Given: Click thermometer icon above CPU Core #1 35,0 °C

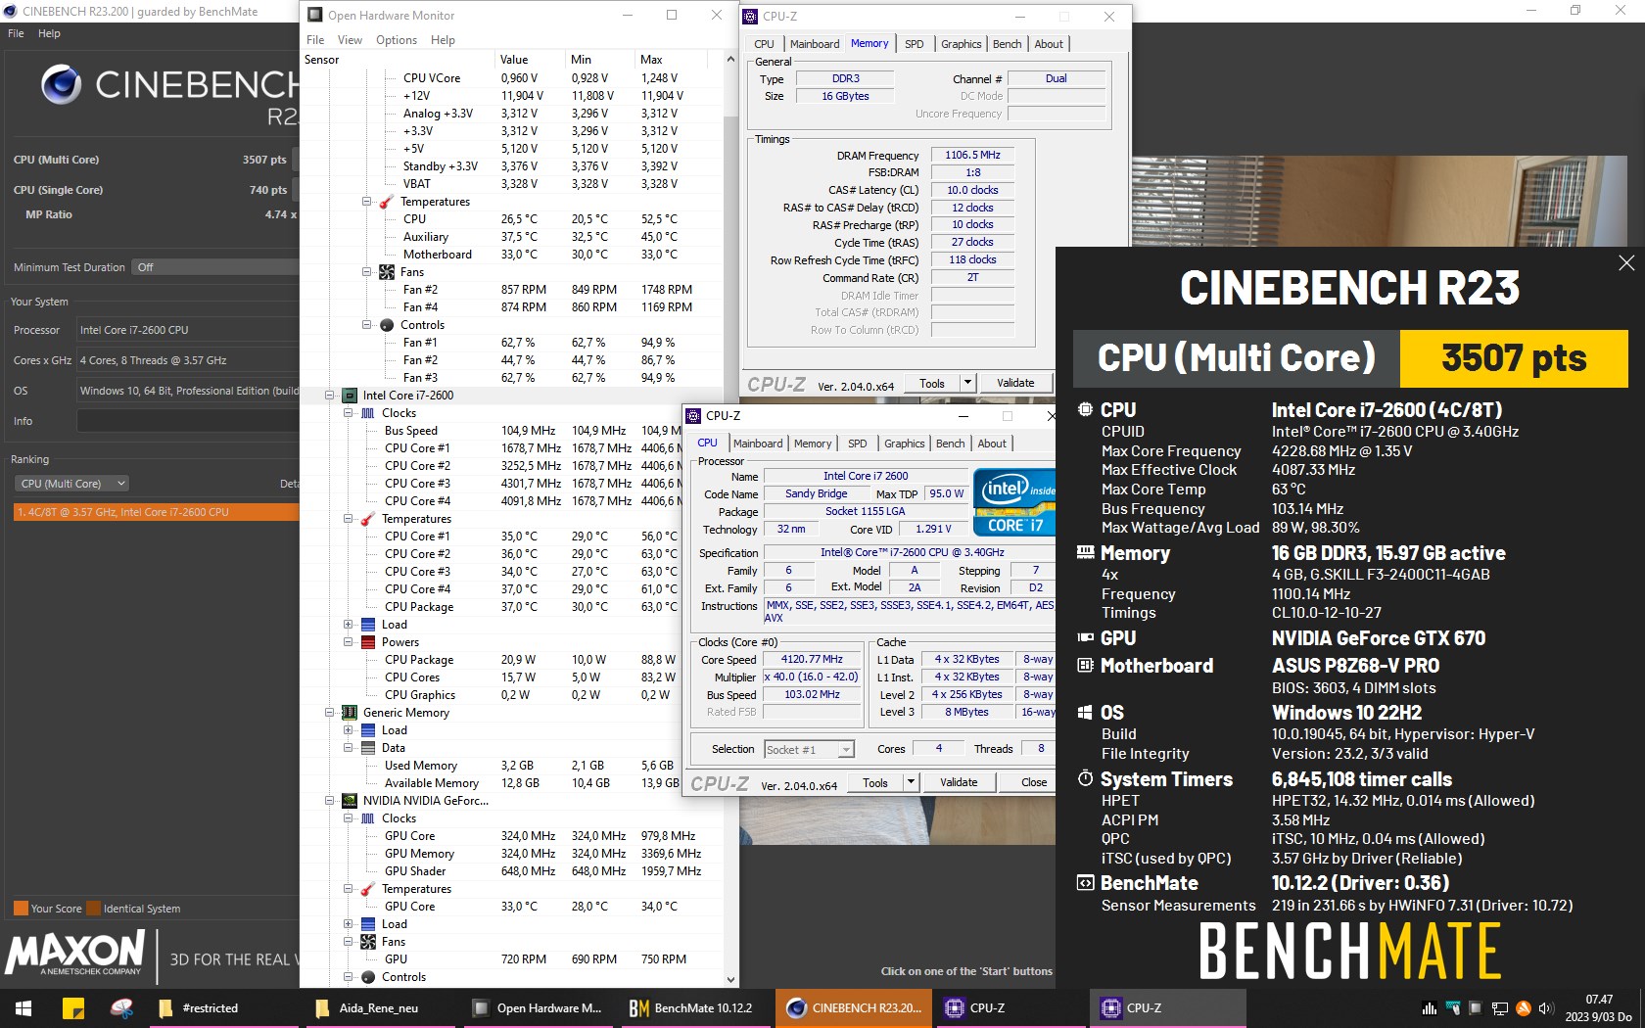Looking at the screenshot, I should click(368, 519).
